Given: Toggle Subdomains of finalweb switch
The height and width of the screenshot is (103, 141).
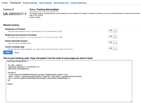Looking at the screenshot, I should tap(113, 30).
